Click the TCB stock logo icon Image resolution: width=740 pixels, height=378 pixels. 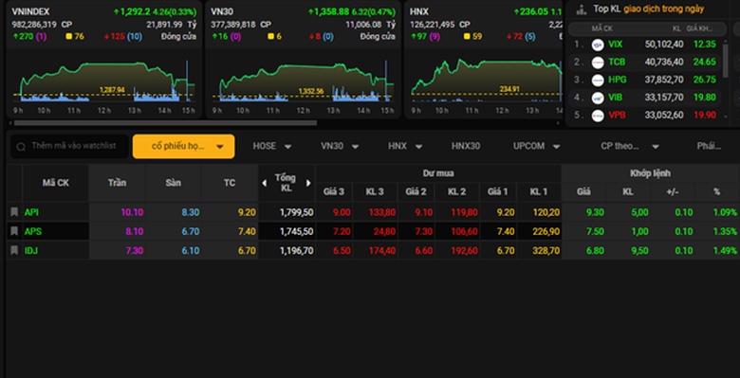[598, 63]
